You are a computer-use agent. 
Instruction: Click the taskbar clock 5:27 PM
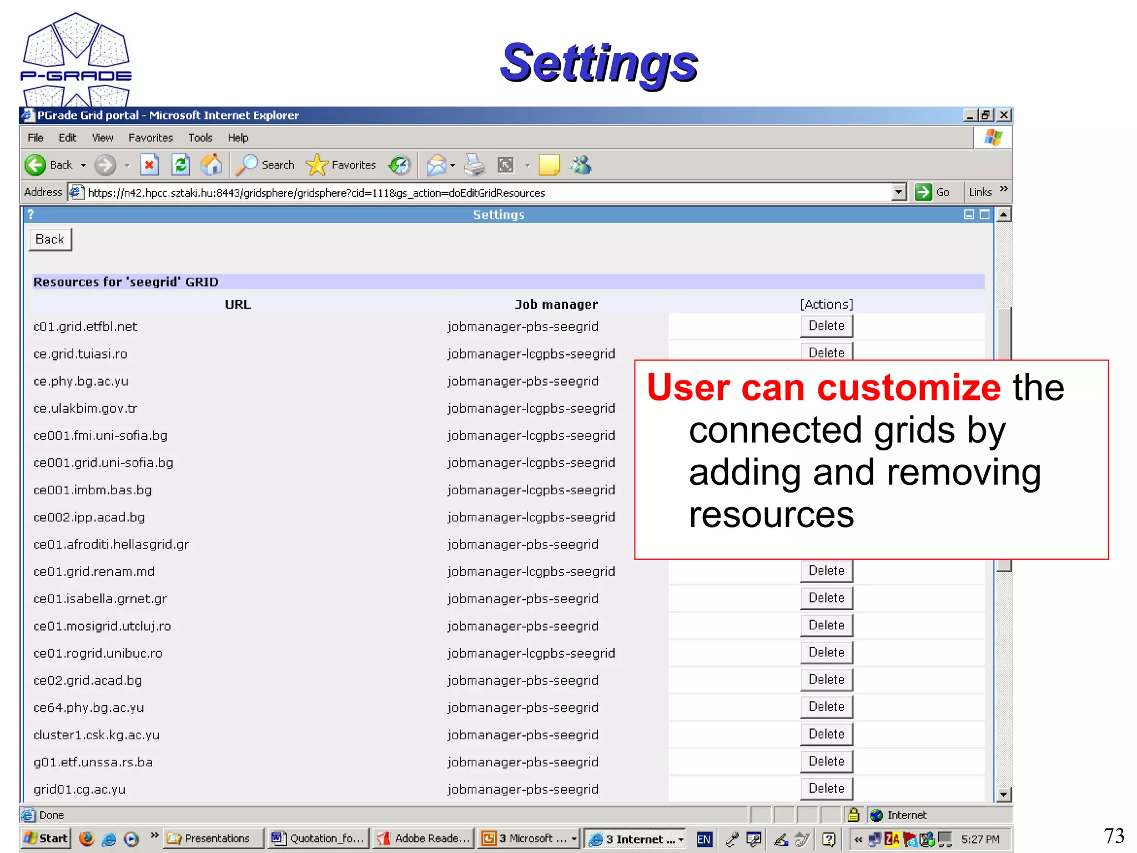980,839
